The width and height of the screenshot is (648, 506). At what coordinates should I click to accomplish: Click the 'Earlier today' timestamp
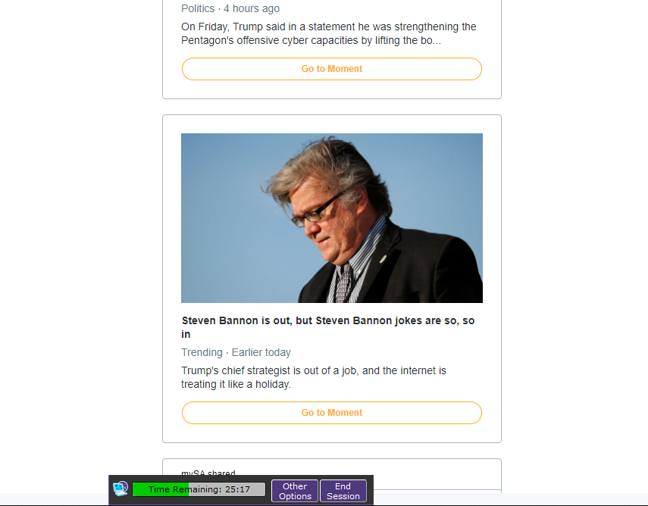[x=261, y=352]
